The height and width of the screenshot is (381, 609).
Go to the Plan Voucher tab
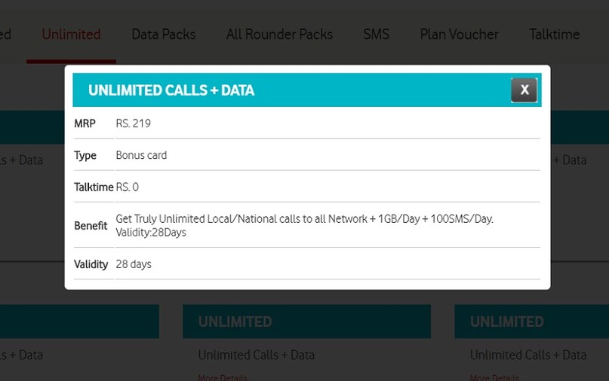459,35
